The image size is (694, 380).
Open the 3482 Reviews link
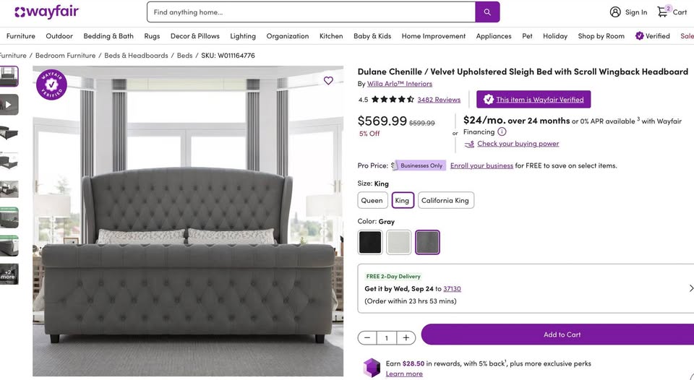(x=439, y=100)
